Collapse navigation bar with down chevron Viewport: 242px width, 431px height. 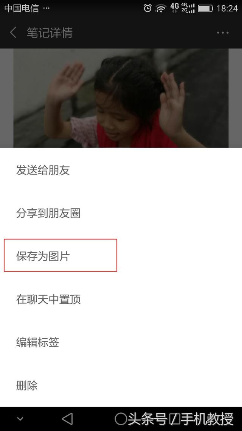point(20,419)
